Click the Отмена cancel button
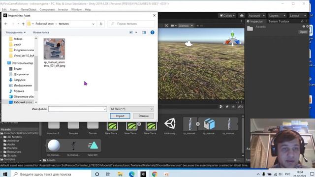 tap(143, 116)
